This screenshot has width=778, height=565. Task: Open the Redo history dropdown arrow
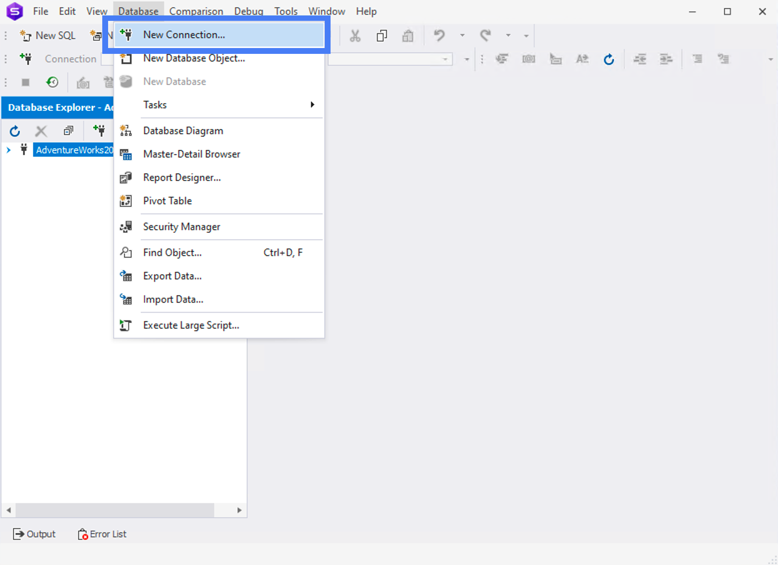click(x=508, y=35)
